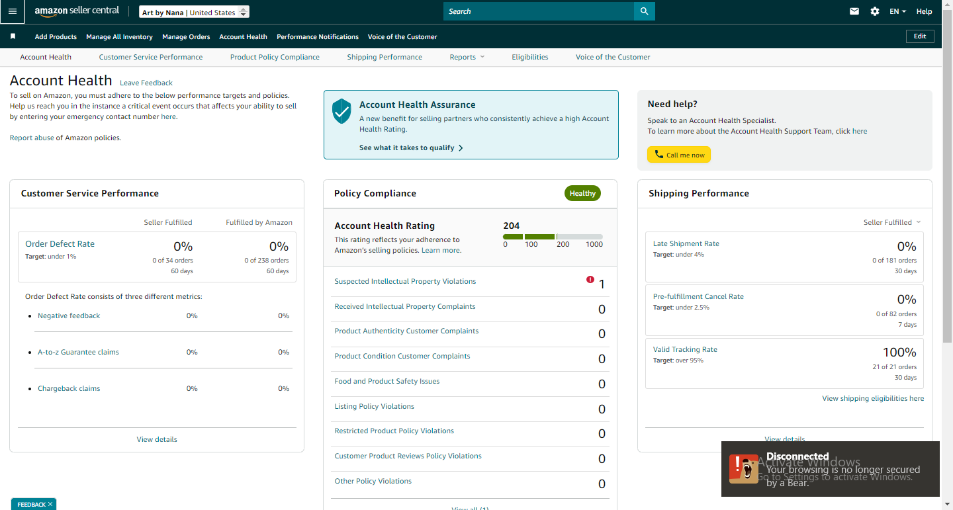The height and width of the screenshot is (510, 953).
Task: Go to Manage Orders
Action: 186,36
